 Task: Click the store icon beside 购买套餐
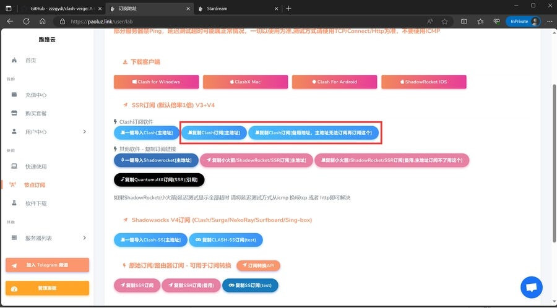[x=14, y=113]
